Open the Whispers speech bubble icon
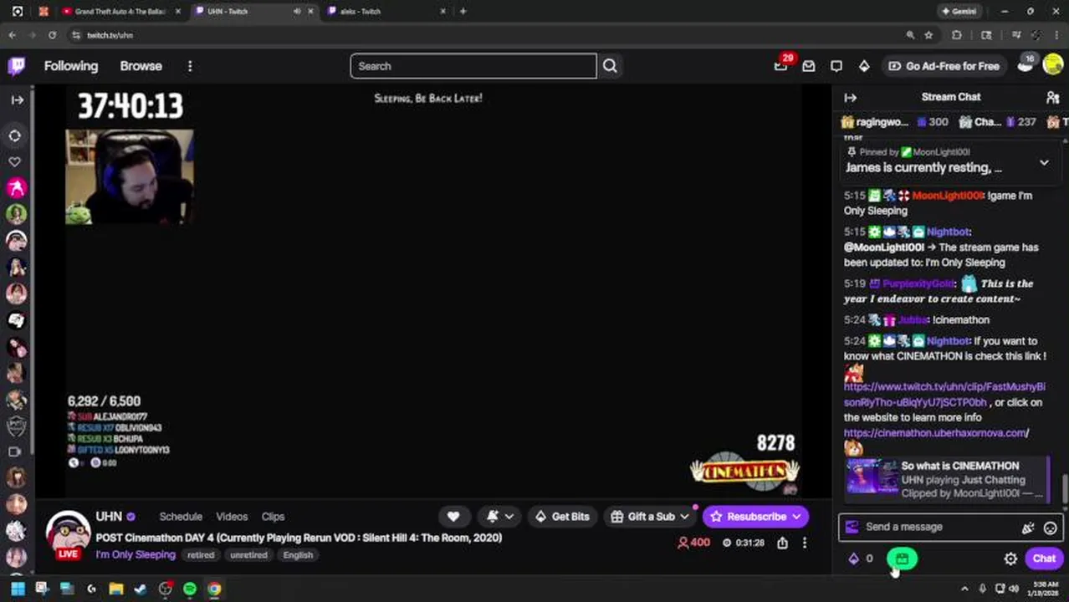 coord(836,66)
